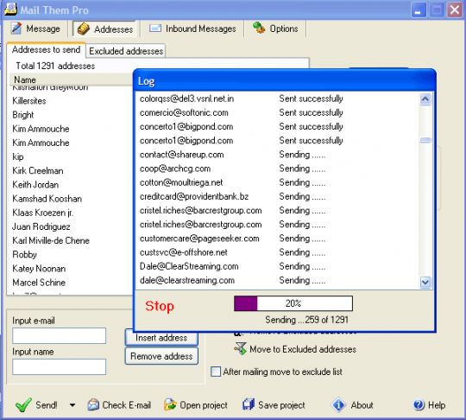Viewport: 466px width, 420px height.
Task: Click Total 1291 addresses label
Action: click(x=55, y=66)
